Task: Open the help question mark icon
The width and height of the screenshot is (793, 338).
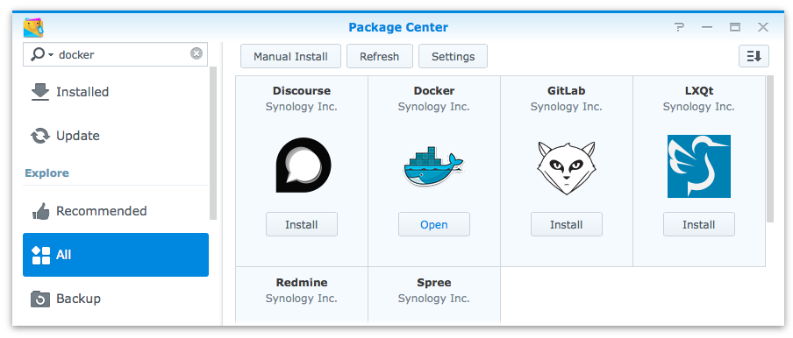Action: point(679,27)
